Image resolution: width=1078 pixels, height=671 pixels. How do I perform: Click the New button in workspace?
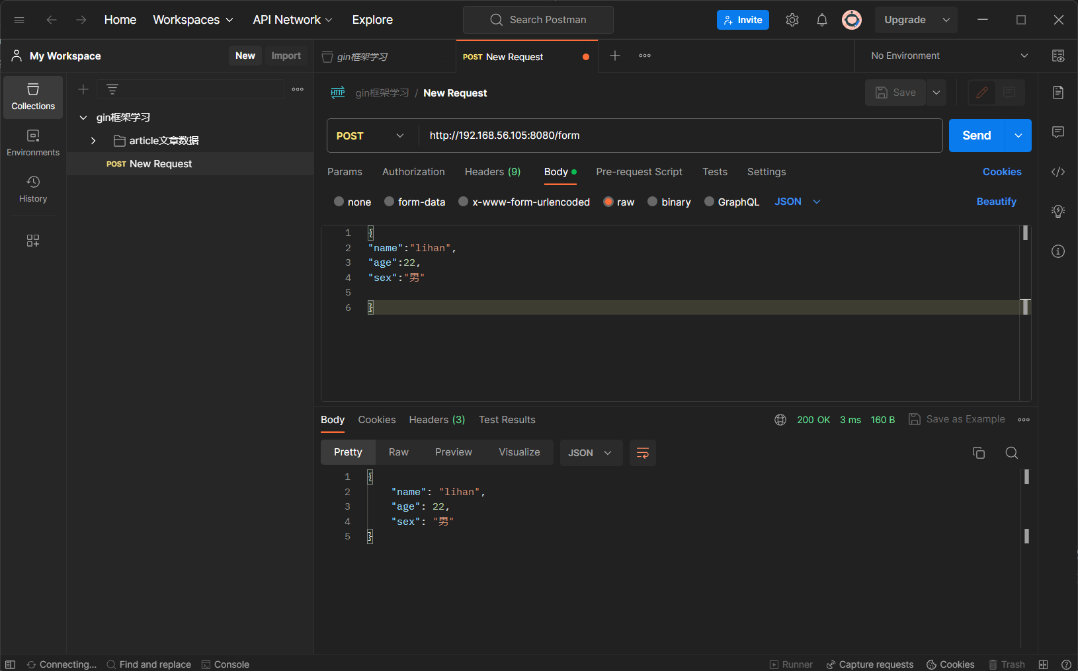click(x=245, y=56)
